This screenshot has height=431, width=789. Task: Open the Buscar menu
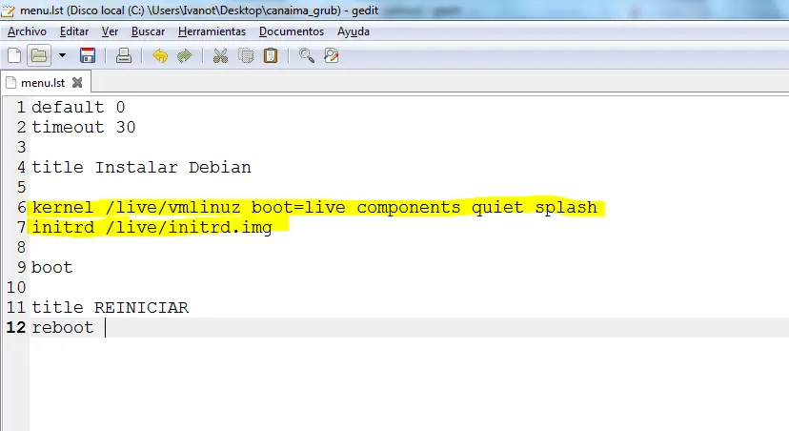coord(148,31)
